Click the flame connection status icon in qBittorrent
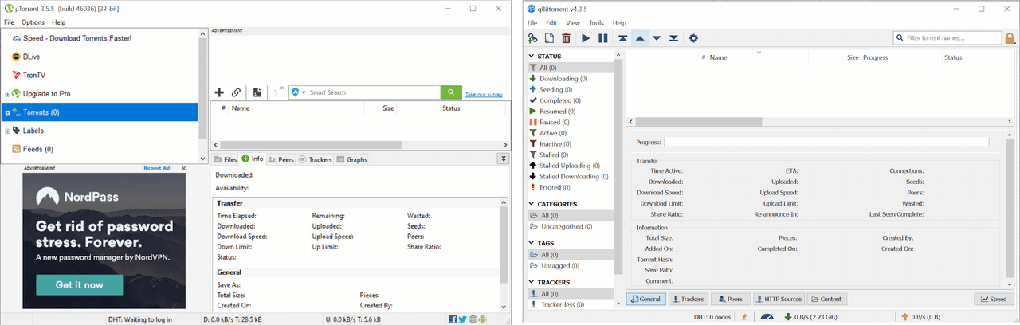 (x=744, y=317)
